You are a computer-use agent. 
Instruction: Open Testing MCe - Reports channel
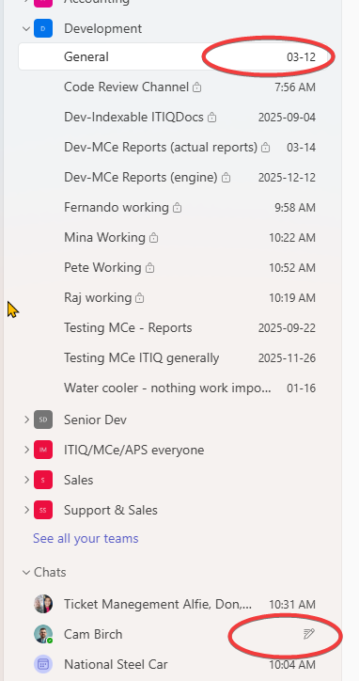coord(128,328)
